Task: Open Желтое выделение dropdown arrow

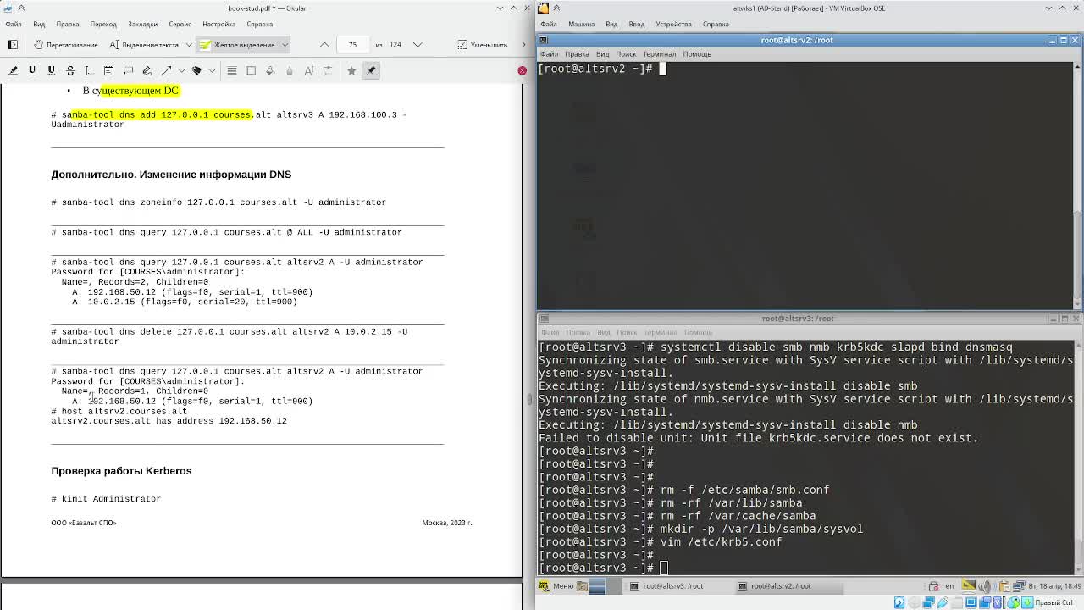Action: click(285, 45)
